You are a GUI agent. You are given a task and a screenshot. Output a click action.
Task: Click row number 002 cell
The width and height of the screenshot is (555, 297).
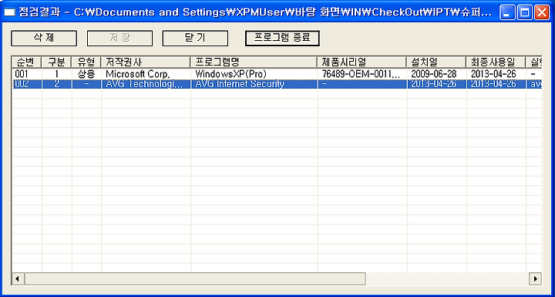(27, 84)
